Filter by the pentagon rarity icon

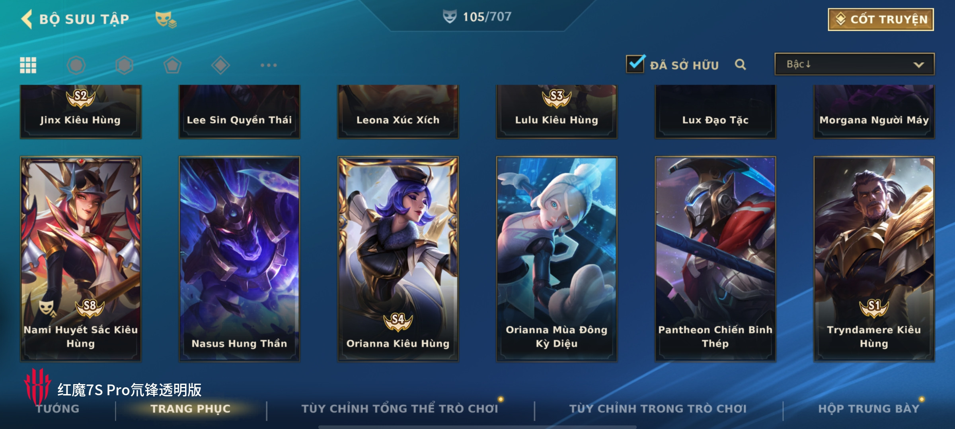click(172, 65)
